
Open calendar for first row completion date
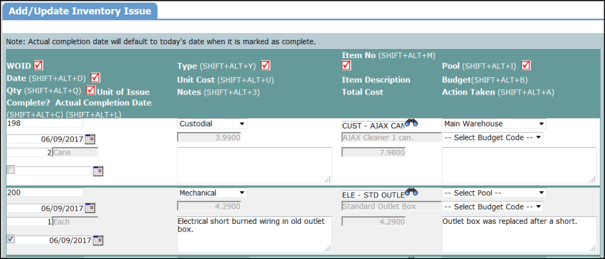pyautogui.click(x=98, y=171)
